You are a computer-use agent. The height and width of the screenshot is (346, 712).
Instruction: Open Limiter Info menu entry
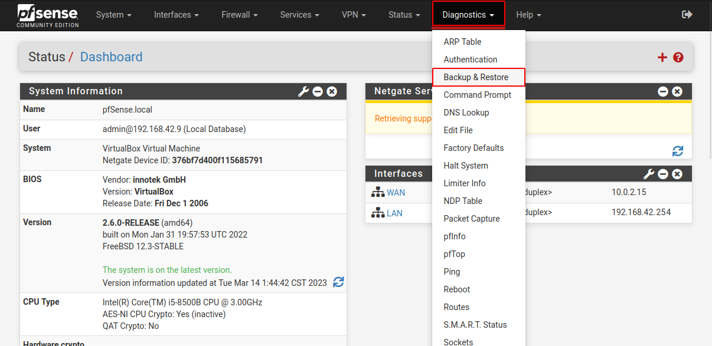479,183
